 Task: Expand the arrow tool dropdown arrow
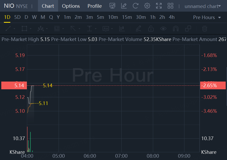[x=80, y=29]
